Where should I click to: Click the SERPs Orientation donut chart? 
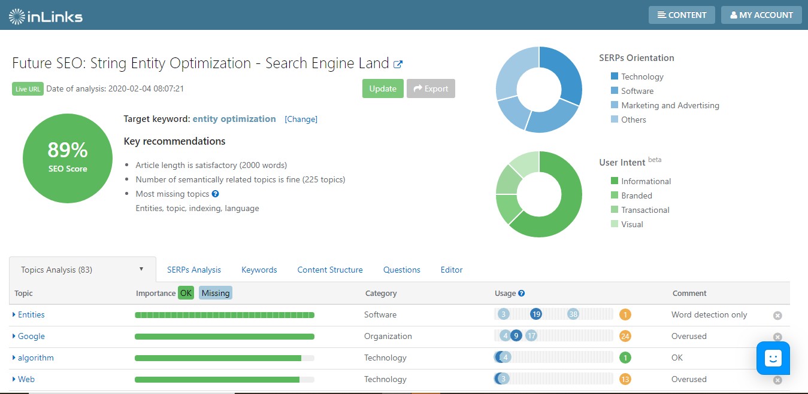click(538, 90)
